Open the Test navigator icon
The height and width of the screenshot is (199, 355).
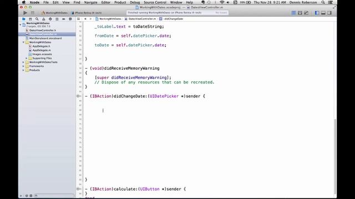(50, 19)
